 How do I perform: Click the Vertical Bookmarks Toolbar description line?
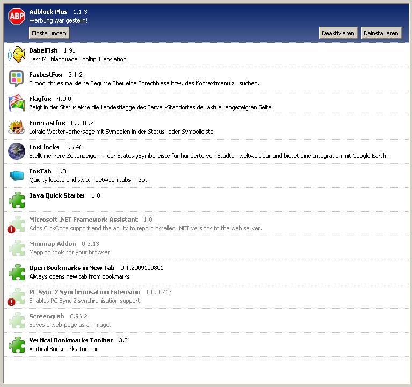click(63, 349)
